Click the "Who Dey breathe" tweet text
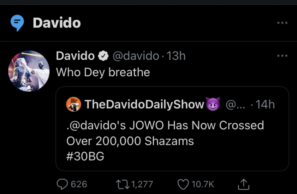Image resolution: width=297 pixels, height=194 pixels. (x=103, y=72)
